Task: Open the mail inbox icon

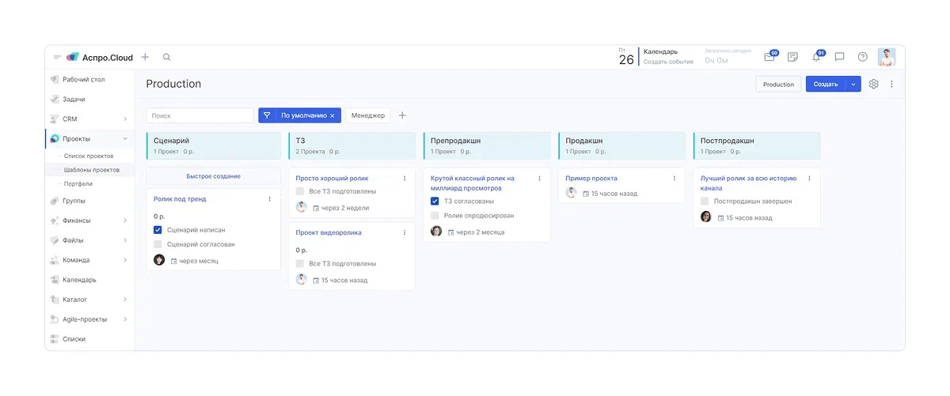Action: [769, 57]
